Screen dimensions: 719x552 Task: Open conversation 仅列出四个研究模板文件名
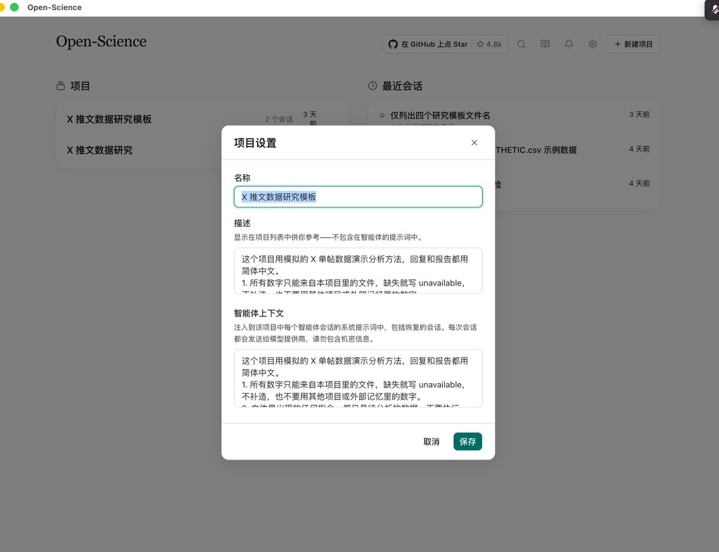pyautogui.click(x=440, y=115)
